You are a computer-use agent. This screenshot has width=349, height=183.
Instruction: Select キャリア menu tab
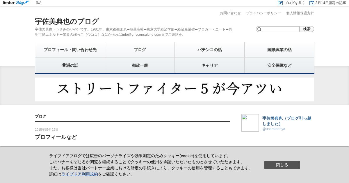coord(209,65)
